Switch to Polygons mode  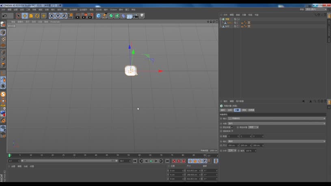[3, 65]
